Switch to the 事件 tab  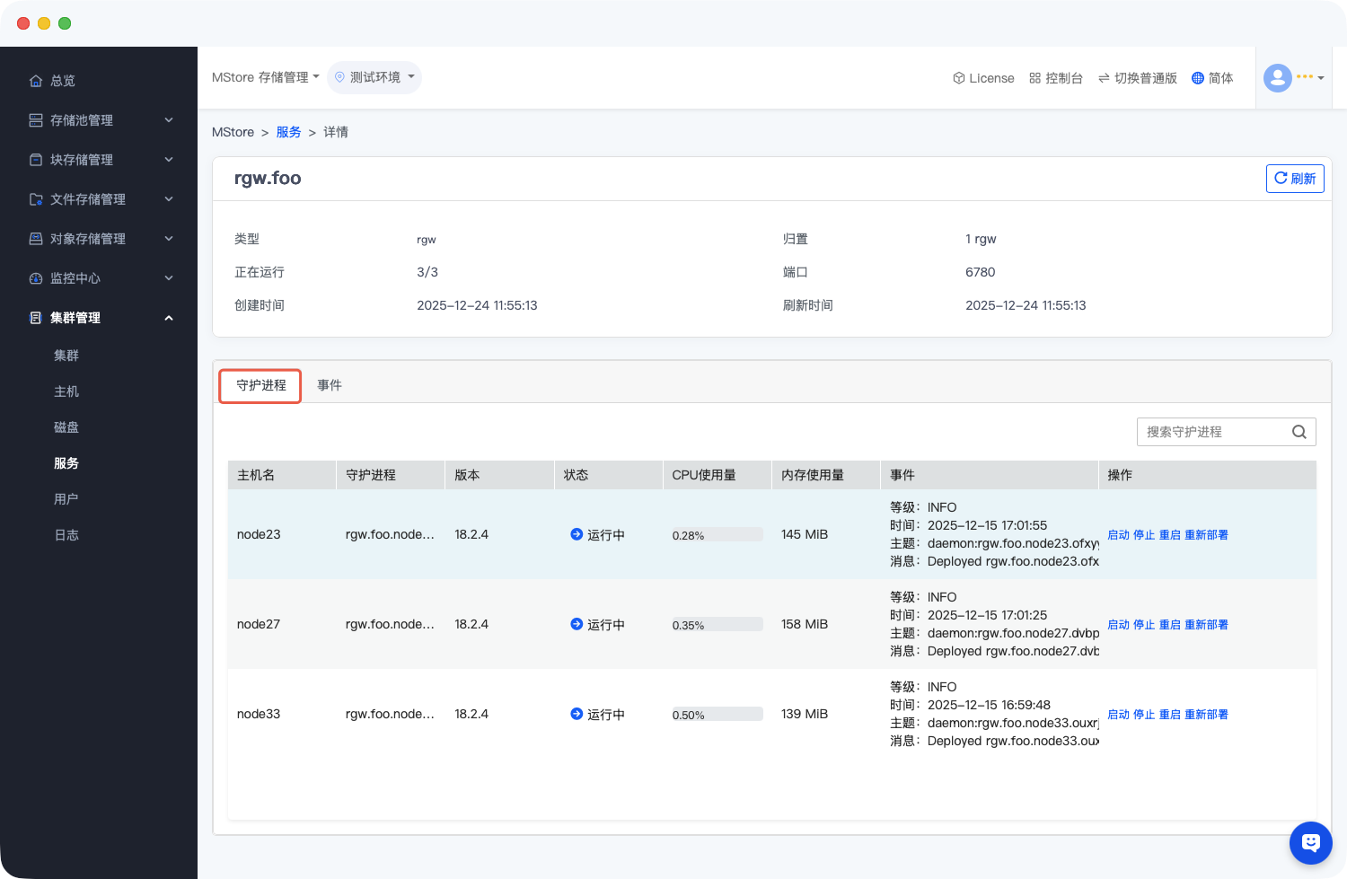[330, 385]
